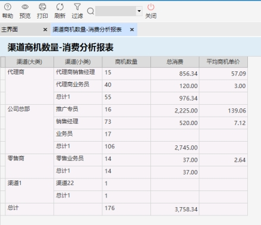Click the 渠道(小类) column header
Screen dimensions: 261x225
[78, 62]
